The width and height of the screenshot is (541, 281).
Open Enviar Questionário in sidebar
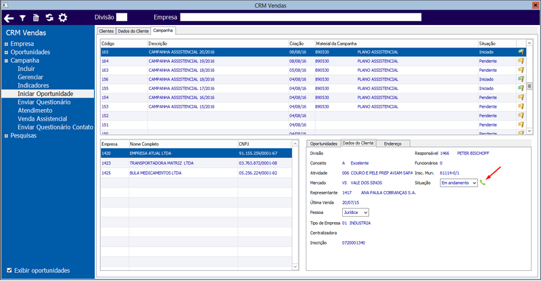[44, 102]
